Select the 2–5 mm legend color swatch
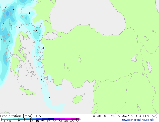Viewport: 159px width, 122px height. 22,119
